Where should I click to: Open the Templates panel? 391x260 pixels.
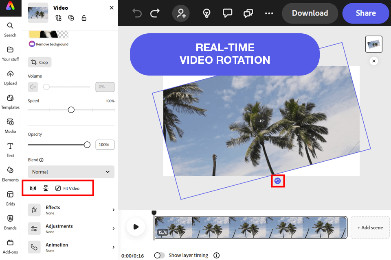click(10, 102)
